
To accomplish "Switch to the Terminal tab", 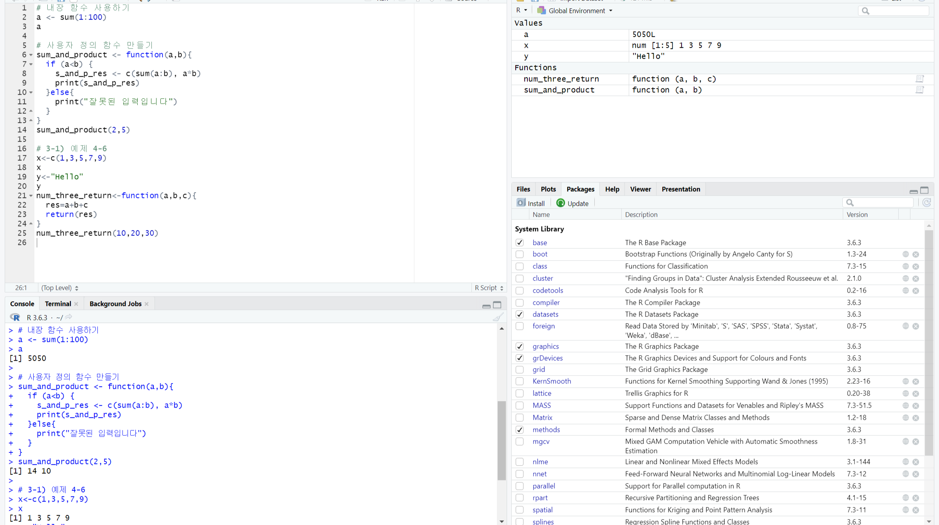I will (58, 304).
